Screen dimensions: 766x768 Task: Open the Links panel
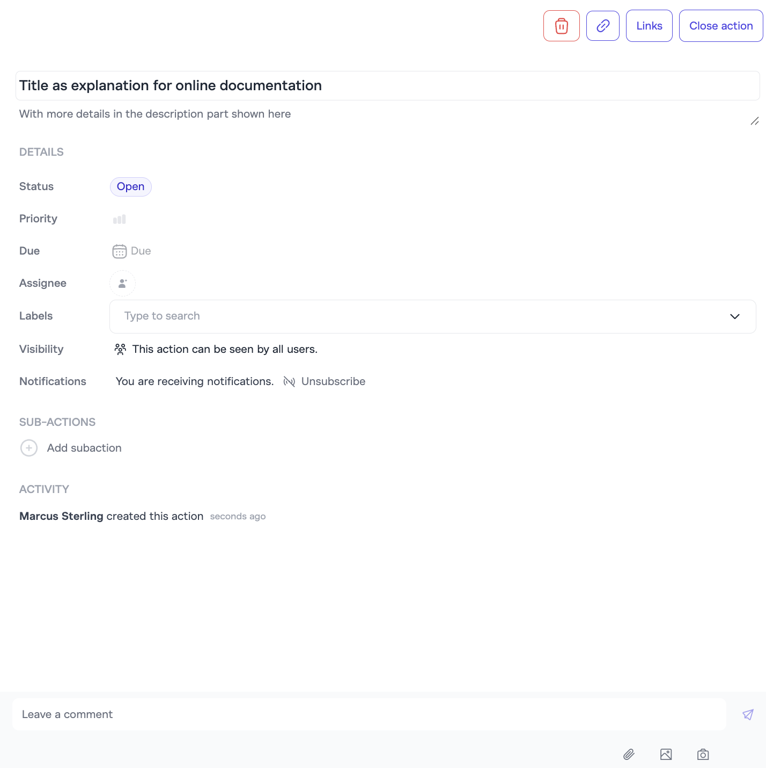(649, 26)
